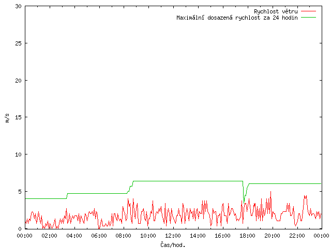Click the y-axis value 5
This screenshot has width=331, height=248.
(20, 192)
